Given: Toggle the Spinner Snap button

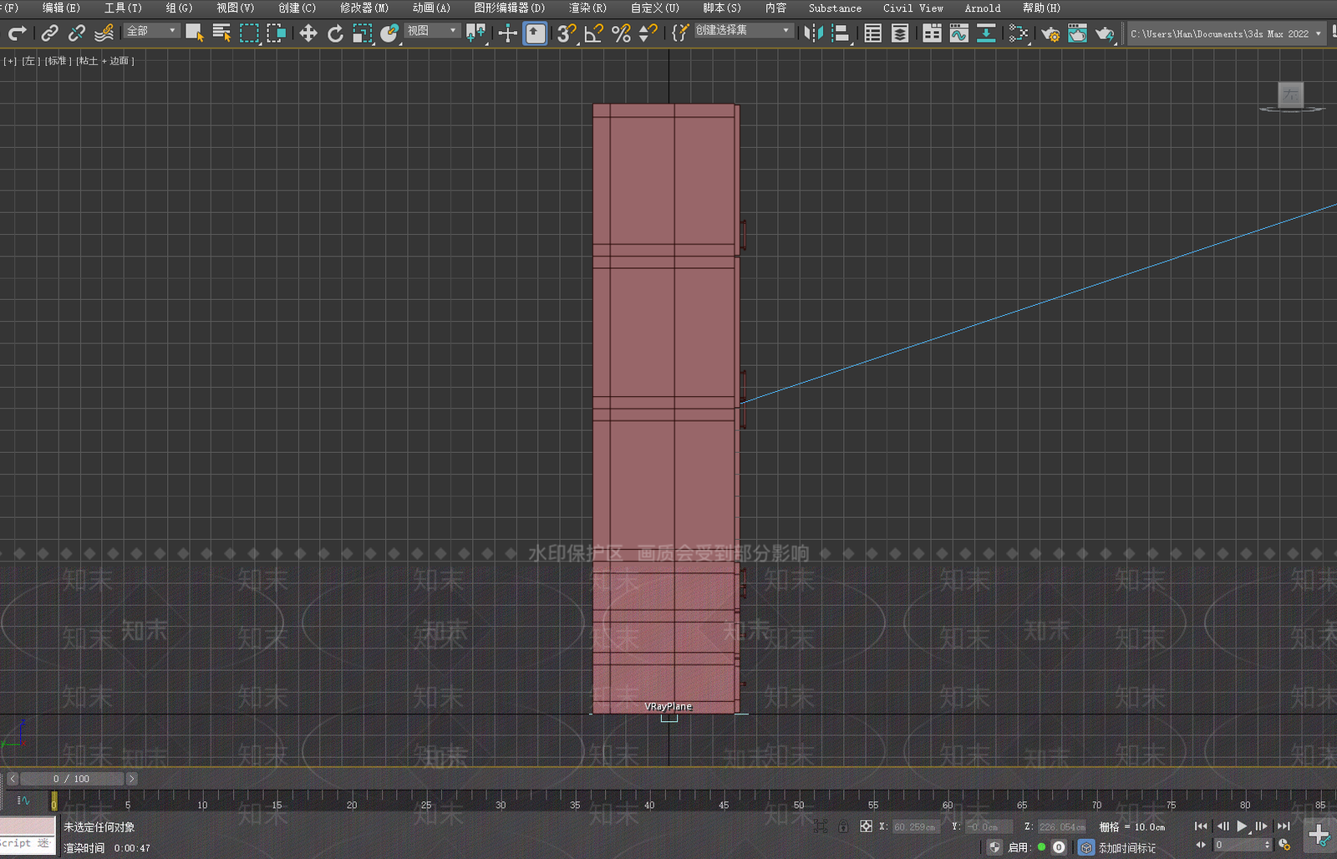Looking at the screenshot, I should 648,33.
